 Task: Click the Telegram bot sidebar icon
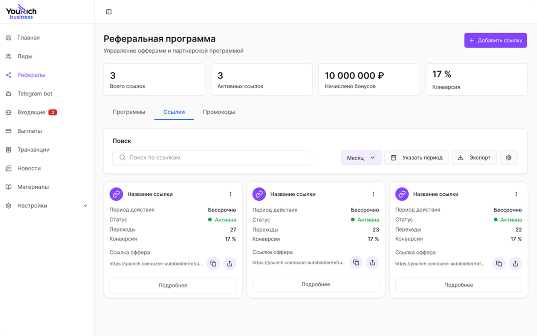click(x=8, y=94)
